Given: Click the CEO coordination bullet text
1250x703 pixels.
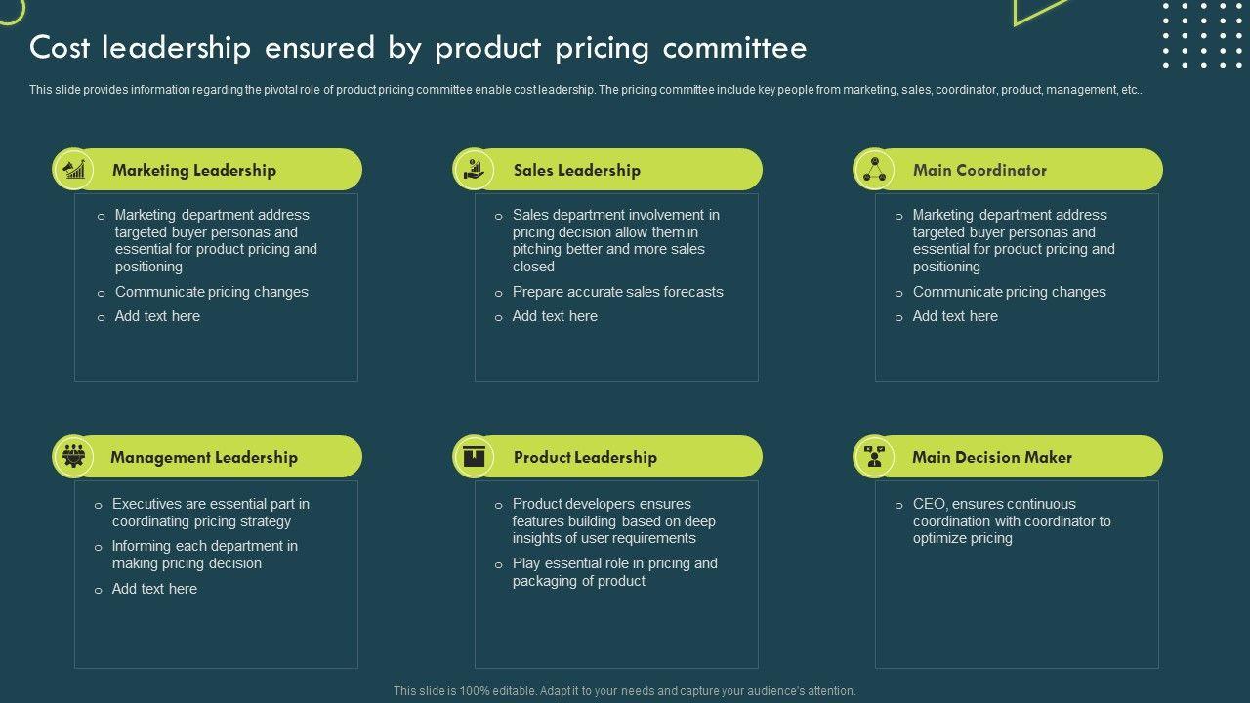Looking at the screenshot, I should click(1011, 521).
